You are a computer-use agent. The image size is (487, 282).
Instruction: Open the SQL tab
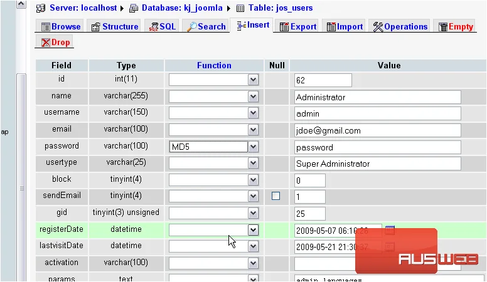pyautogui.click(x=163, y=27)
